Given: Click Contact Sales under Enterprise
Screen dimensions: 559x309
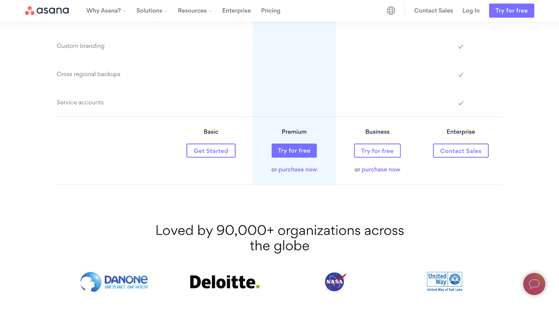Looking at the screenshot, I should pos(460,150).
